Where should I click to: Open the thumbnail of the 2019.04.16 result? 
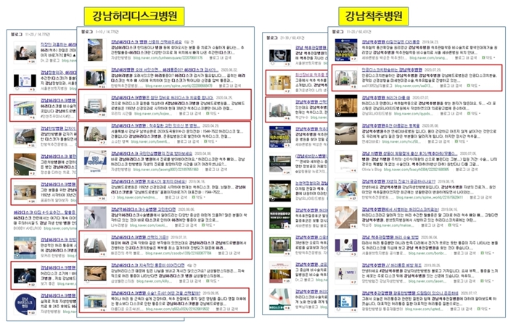346,217
